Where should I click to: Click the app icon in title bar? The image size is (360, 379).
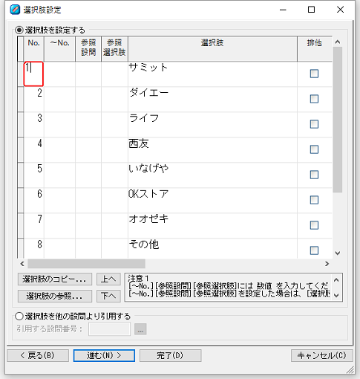[x=15, y=10]
